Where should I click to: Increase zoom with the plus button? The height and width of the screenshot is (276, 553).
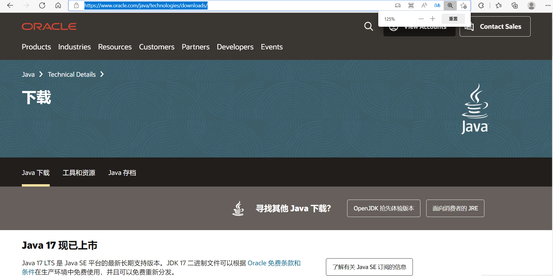[x=433, y=19]
